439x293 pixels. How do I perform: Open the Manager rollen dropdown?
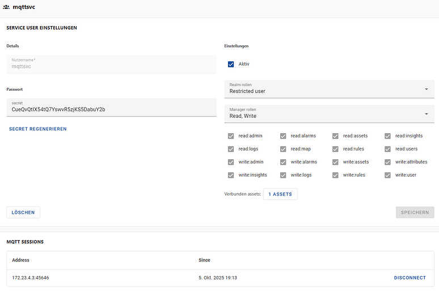tap(329, 113)
